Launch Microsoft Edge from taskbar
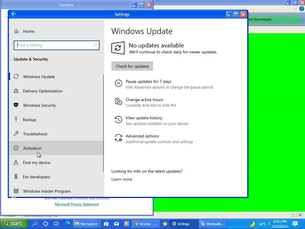 67,224
